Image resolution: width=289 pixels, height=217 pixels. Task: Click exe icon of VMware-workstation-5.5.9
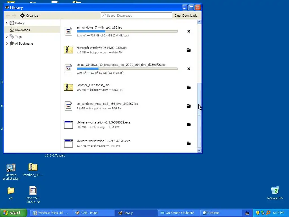pyautogui.click(x=69, y=143)
